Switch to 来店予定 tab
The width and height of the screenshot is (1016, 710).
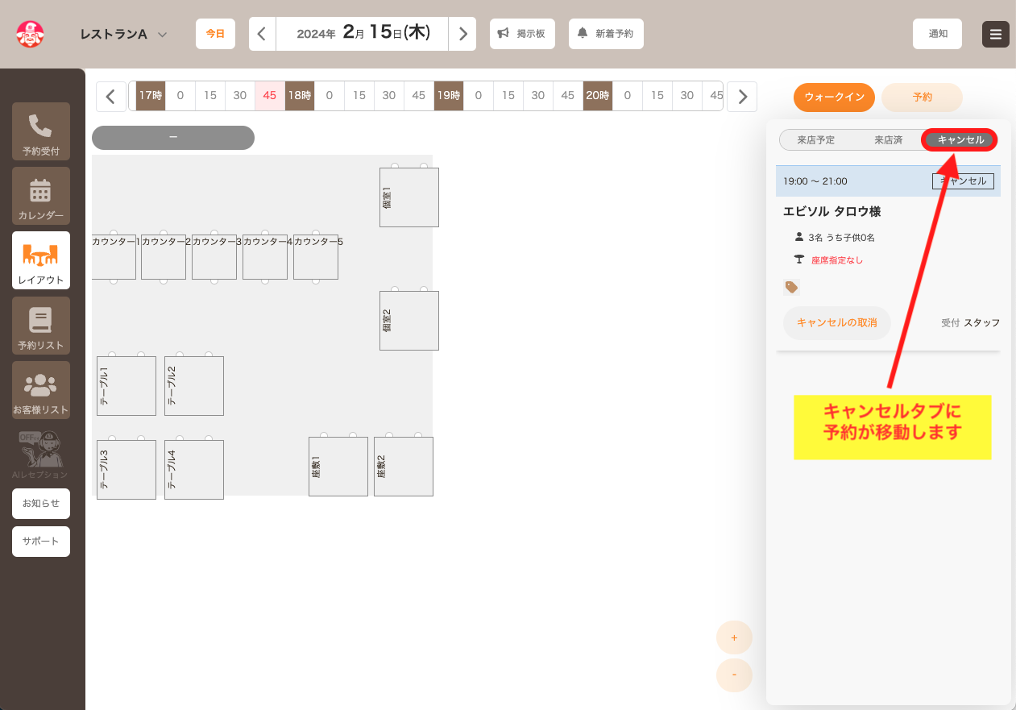click(816, 140)
